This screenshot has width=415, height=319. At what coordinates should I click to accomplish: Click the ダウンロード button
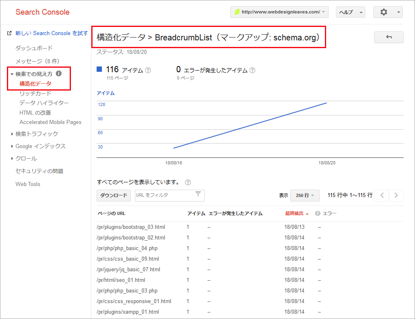coord(114,195)
